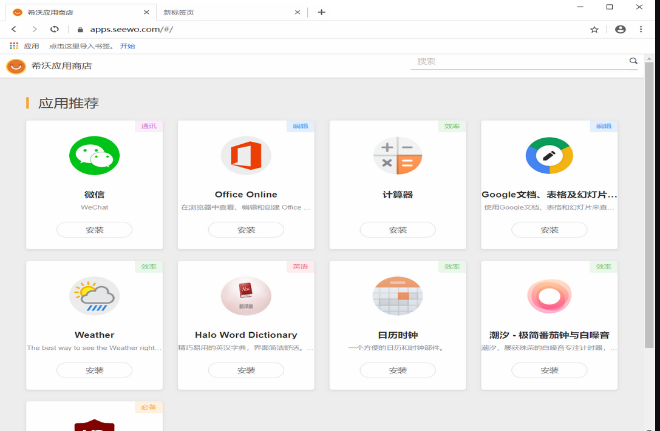Viewport: 660px width, 431px height.
Task: Open the Halo Word Dictionary book icon
Action: pyautogui.click(x=246, y=296)
